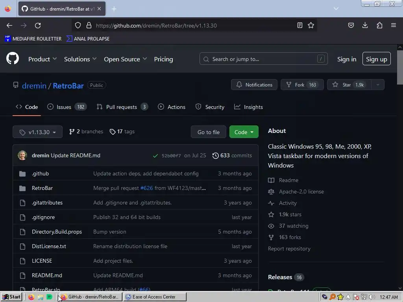
Task: View the 2 branches
Action: (86, 131)
